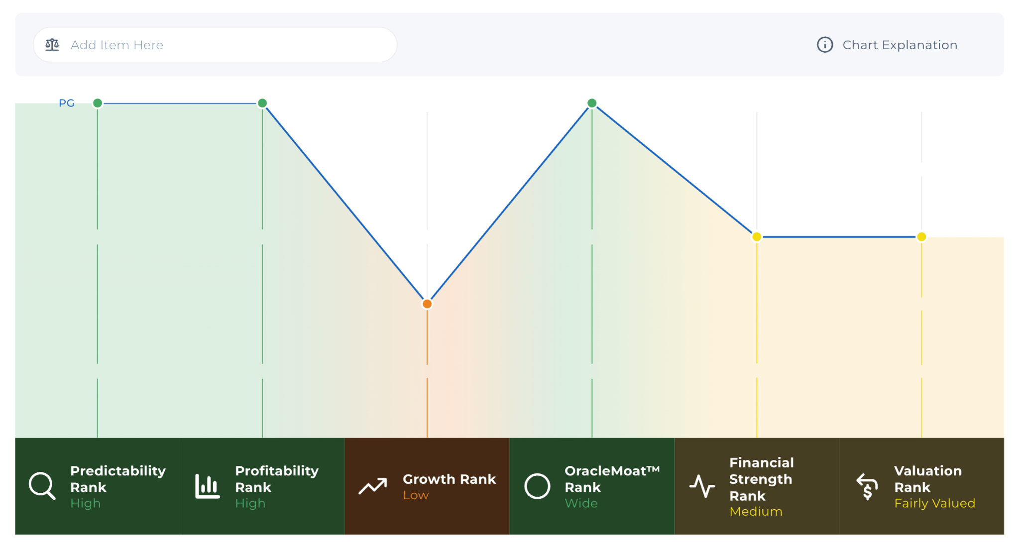Image resolution: width=1019 pixels, height=547 pixels.
Task: Select the Predictability Rank label
Action: [x=118, y=479]
